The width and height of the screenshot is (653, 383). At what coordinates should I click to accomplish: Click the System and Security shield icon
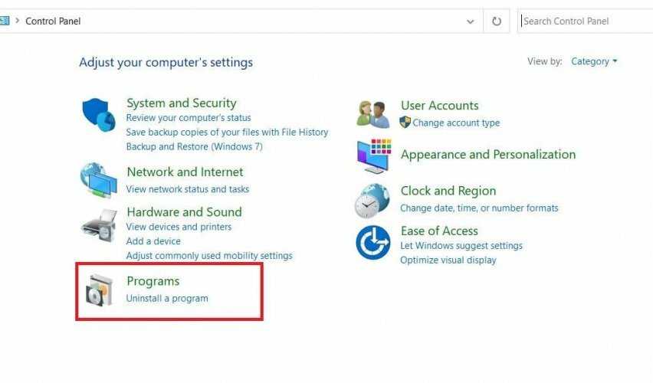pos(98,116)
